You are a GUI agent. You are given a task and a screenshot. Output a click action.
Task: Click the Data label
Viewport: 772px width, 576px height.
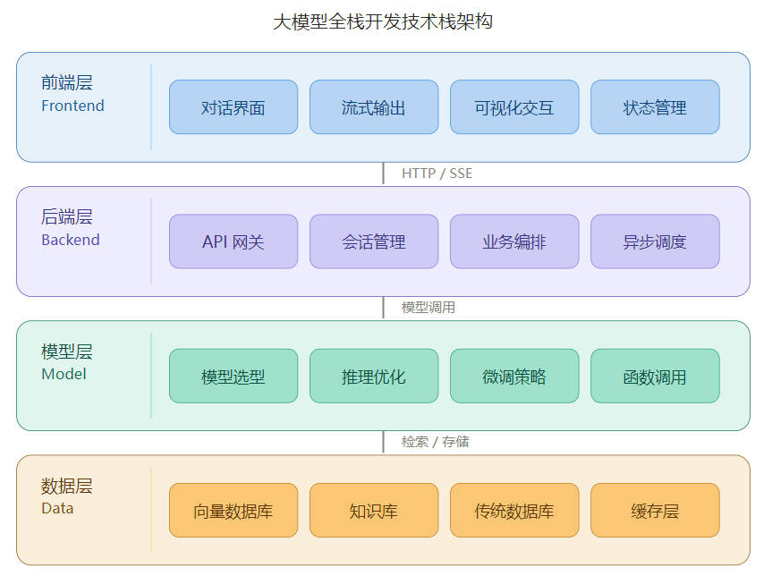coord(57,509)
